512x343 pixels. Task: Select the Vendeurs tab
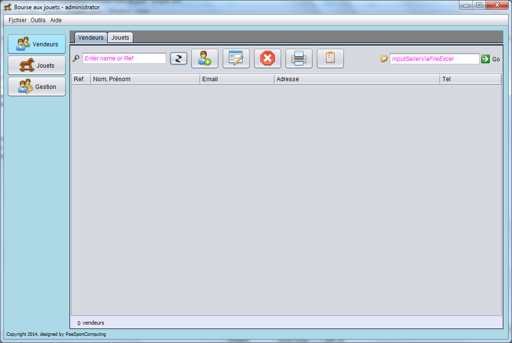[91, 37]
